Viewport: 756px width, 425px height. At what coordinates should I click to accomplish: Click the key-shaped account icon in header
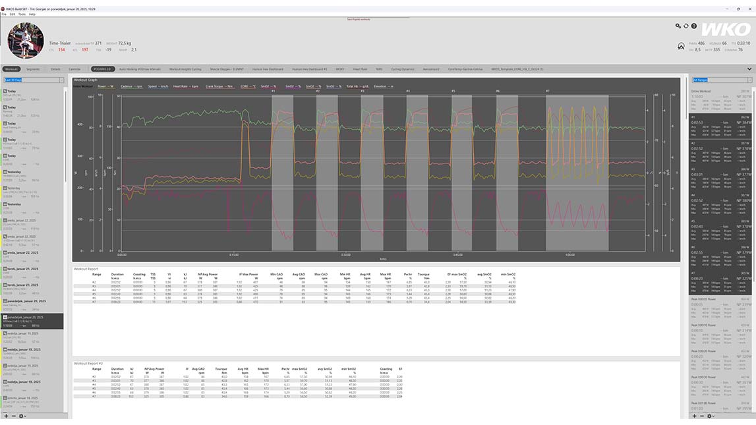click(678, 26)
